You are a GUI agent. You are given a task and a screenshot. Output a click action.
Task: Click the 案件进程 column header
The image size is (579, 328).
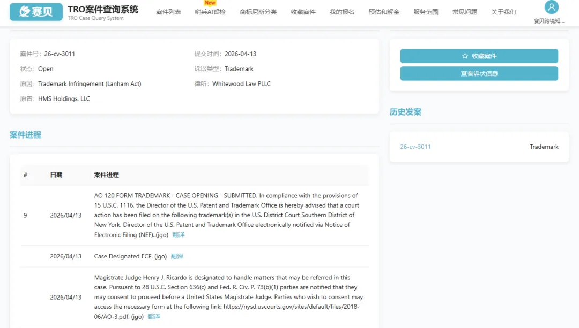[106, 175]
